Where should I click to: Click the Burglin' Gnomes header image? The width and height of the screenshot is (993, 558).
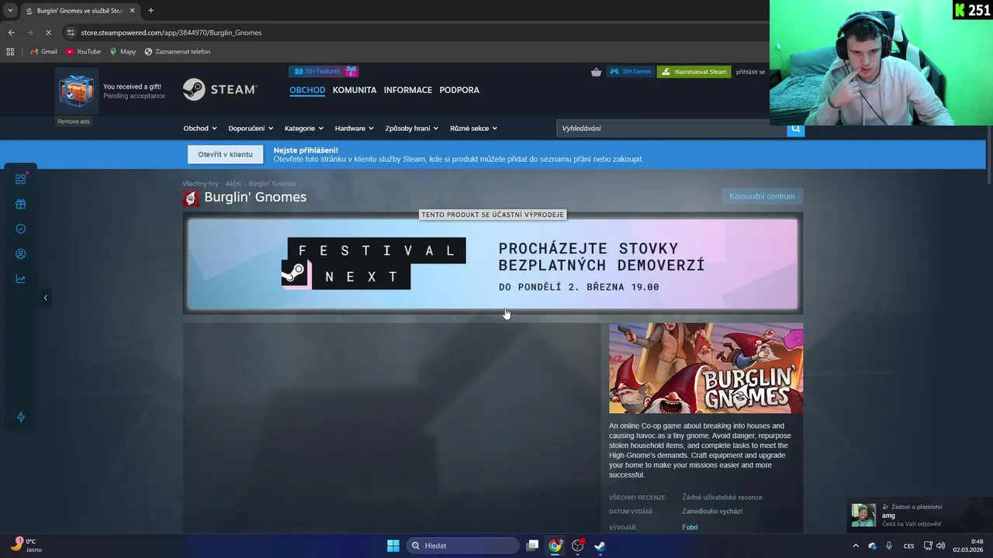tap(706, 368)
